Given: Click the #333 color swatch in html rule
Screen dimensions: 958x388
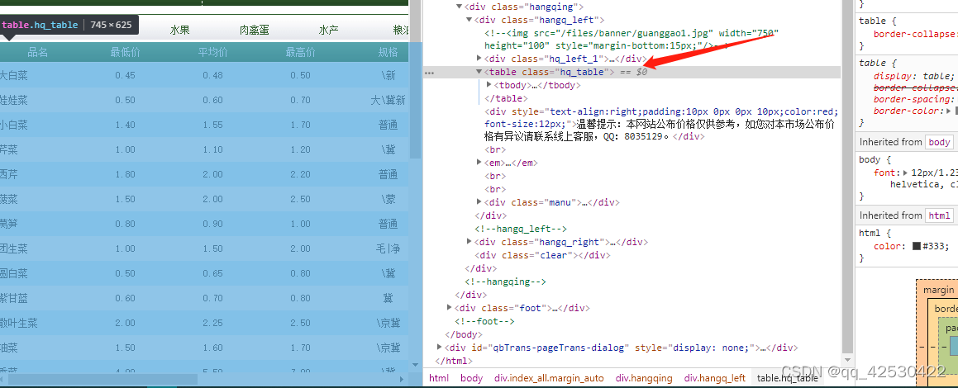Looking at the screenshot, I should pos(917,247).
